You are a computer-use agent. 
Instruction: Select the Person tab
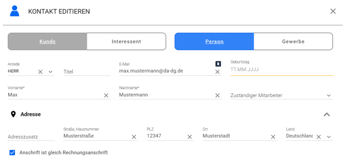pyautogui.click(x=214, y=41)
